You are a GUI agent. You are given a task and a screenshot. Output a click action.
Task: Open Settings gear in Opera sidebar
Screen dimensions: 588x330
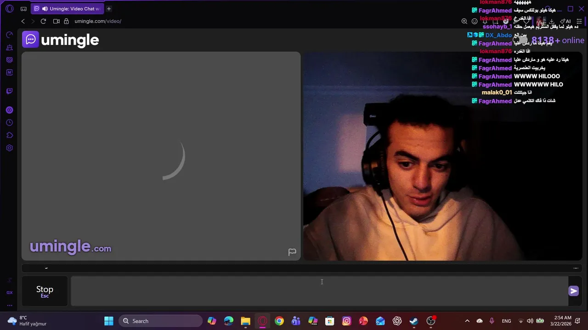coord(9,148)
